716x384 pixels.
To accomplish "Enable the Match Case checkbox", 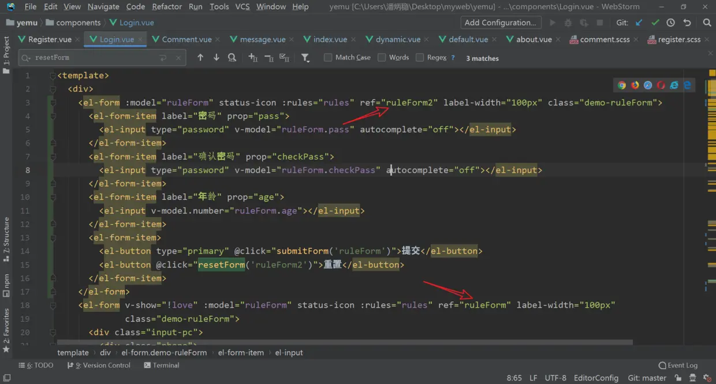I will tap(328, 58).
